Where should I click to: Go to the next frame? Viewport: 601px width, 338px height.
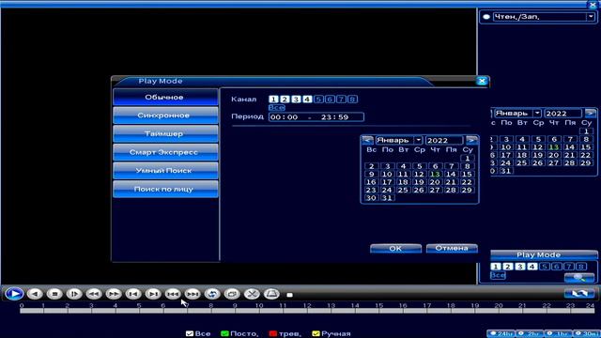[153, 294]
